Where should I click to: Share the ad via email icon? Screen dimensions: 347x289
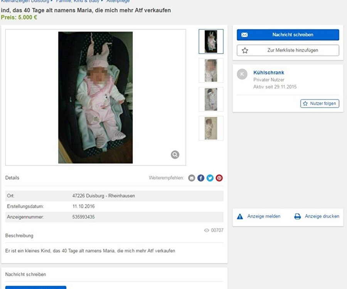click(192, 178)
